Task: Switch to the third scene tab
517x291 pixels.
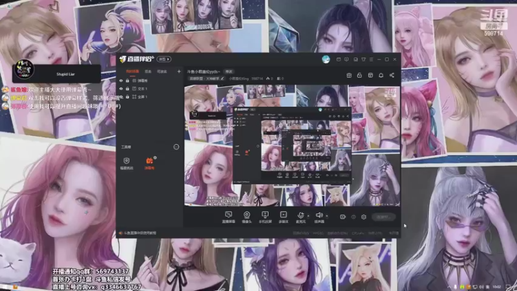Action: click(162, 71)
